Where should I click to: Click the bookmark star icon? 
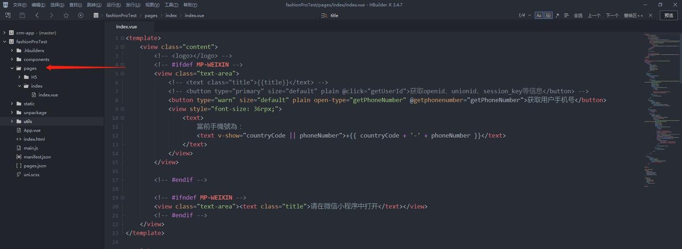click(66, 15)
